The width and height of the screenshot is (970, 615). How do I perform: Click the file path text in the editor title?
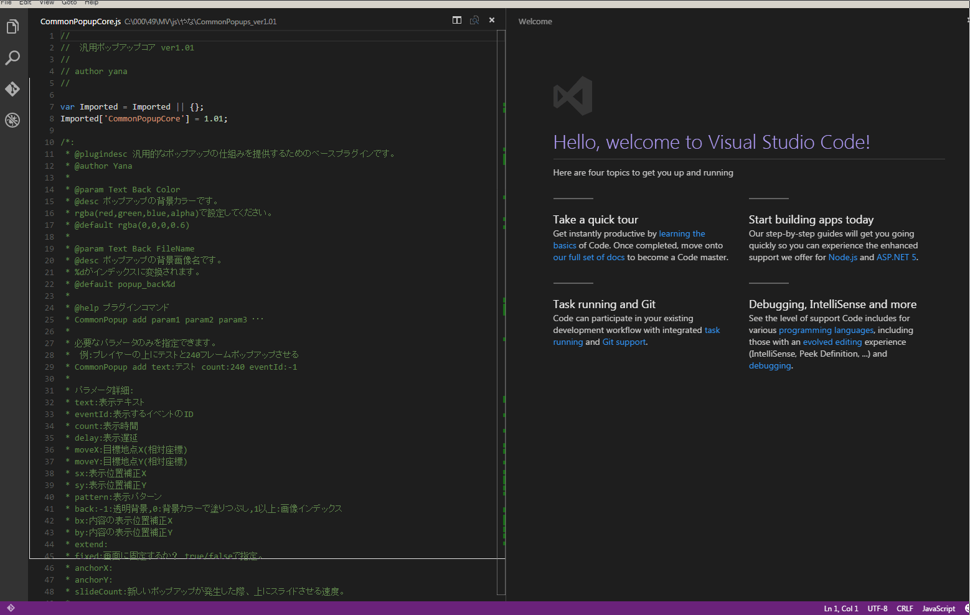point(200,22)
